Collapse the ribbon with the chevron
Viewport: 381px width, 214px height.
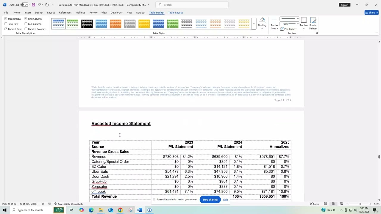(377, 33)
